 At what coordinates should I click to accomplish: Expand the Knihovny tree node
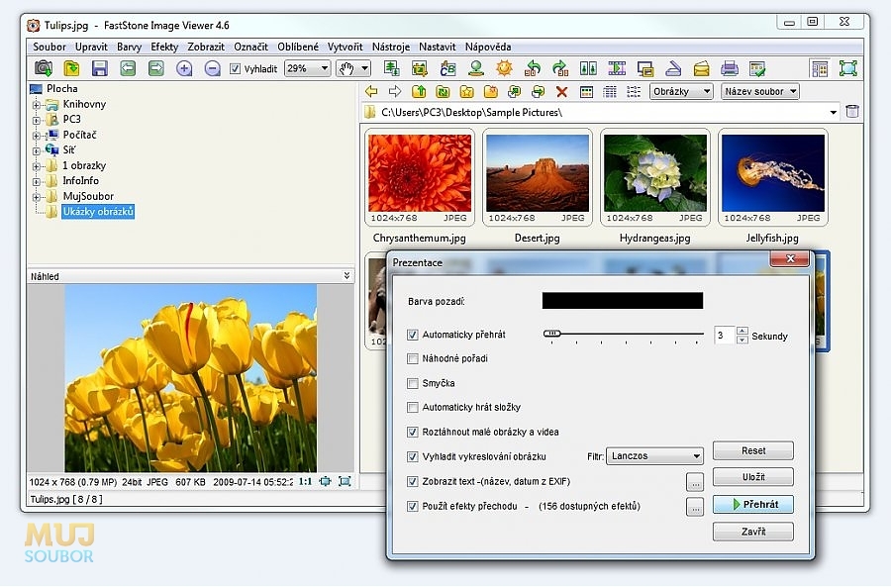[x=37, y=105]
